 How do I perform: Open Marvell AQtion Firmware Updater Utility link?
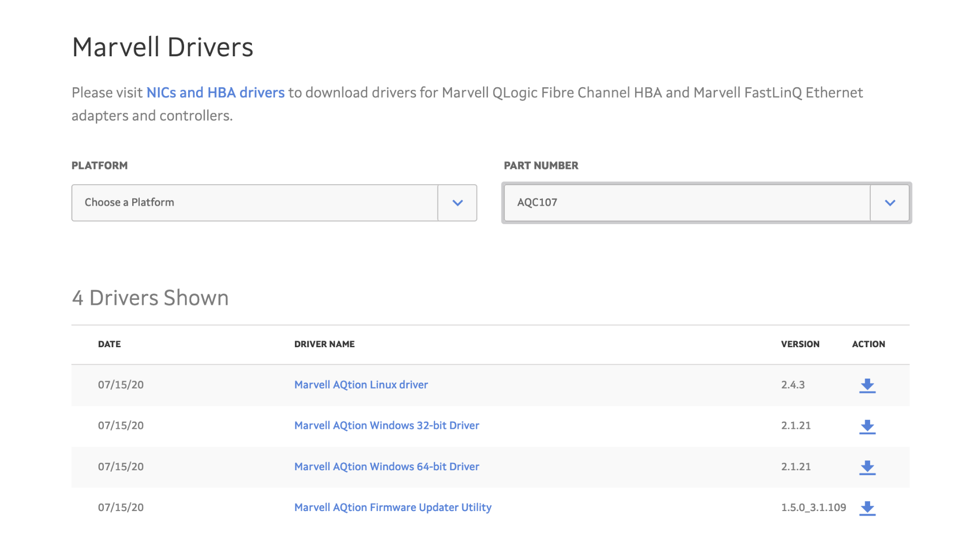tap(393, 507)
